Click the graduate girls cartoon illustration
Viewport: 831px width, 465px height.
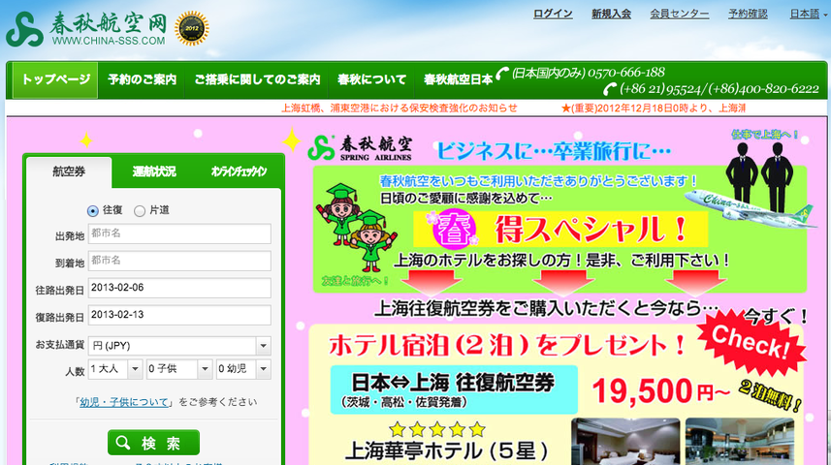tap(356, 227)
